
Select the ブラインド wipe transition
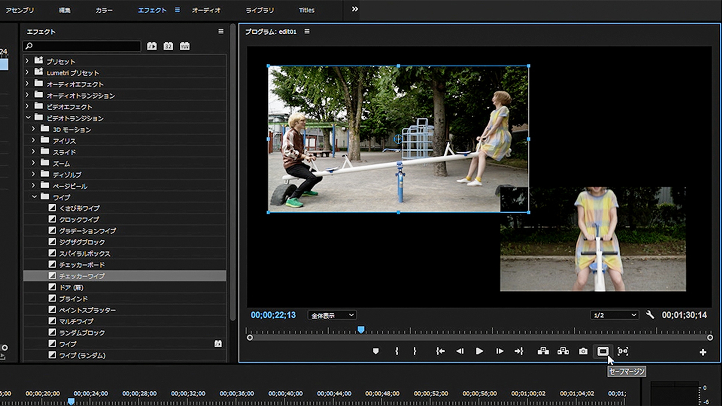coord(73,299)
